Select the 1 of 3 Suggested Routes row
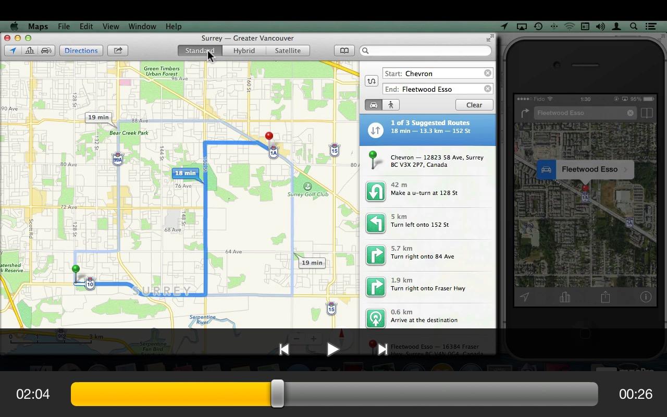This screenshot has width=667, height=417. [x=428, y=130]
